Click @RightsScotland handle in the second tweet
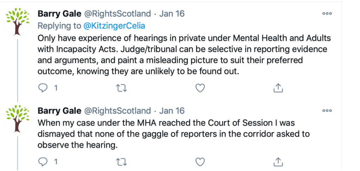This screenshot has height=171, width=360. click(116, 111)
